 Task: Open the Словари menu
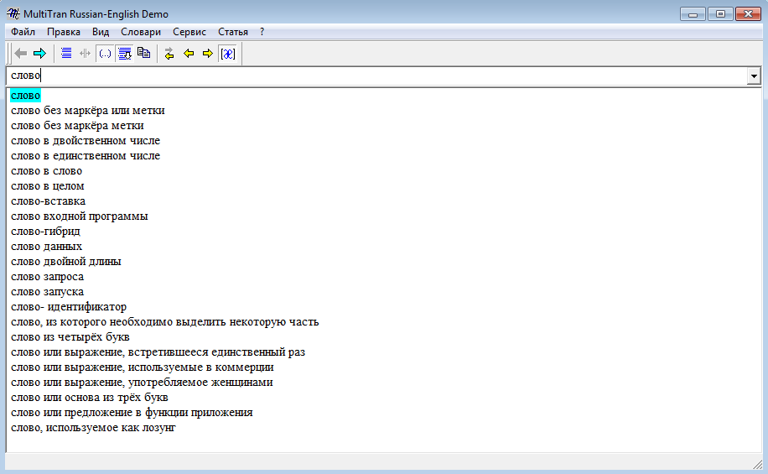(x=141, y=32)
